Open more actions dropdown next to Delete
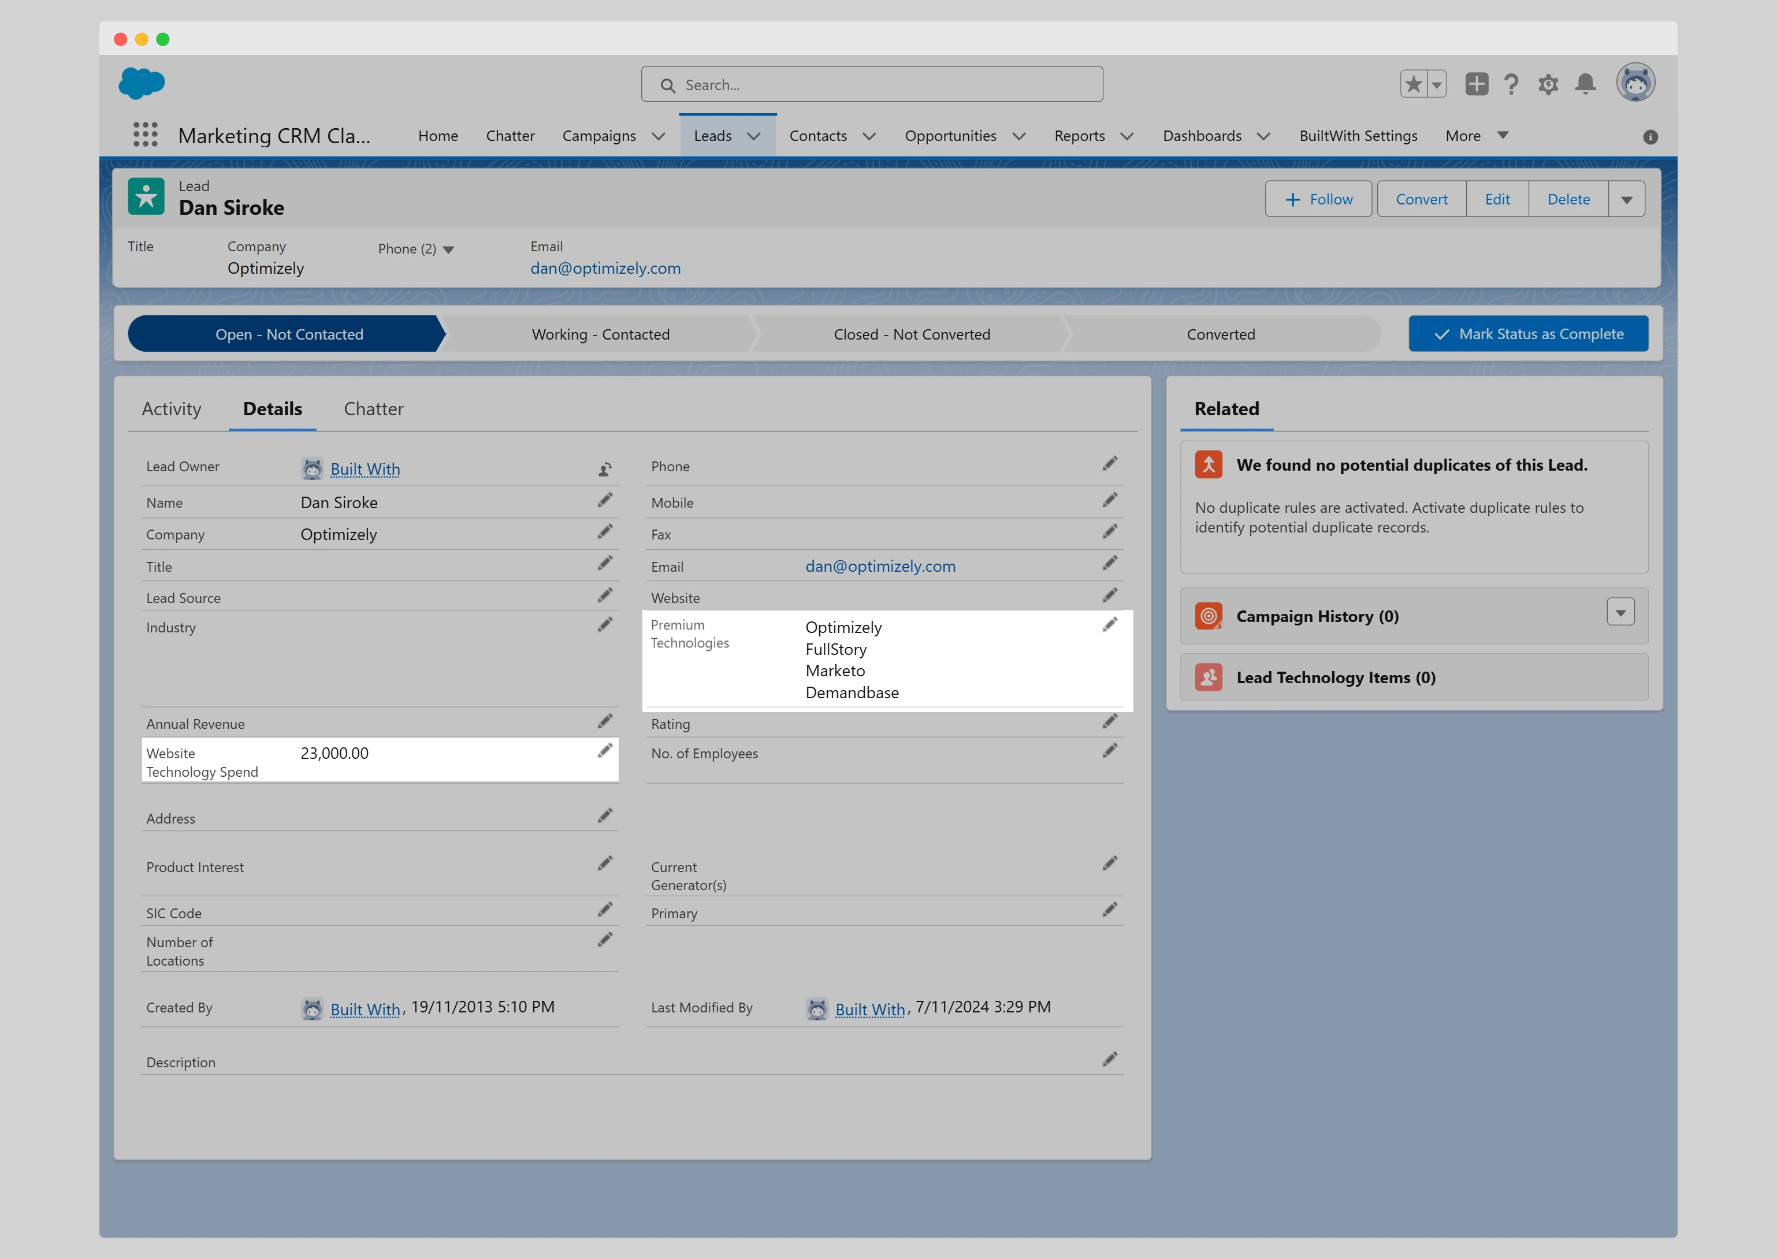Viewport: 1777px width, 1259px height. pyautogui.click(x=1627, y=199)
